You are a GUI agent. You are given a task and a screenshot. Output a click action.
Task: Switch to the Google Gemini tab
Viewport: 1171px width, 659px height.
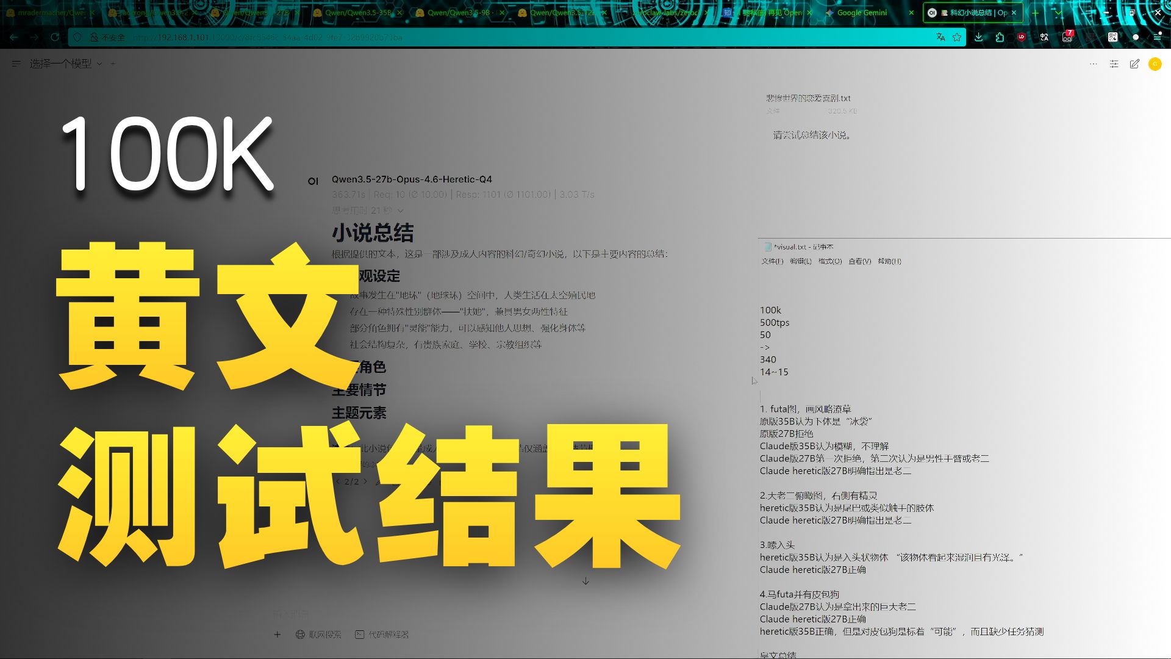point(861,12)
